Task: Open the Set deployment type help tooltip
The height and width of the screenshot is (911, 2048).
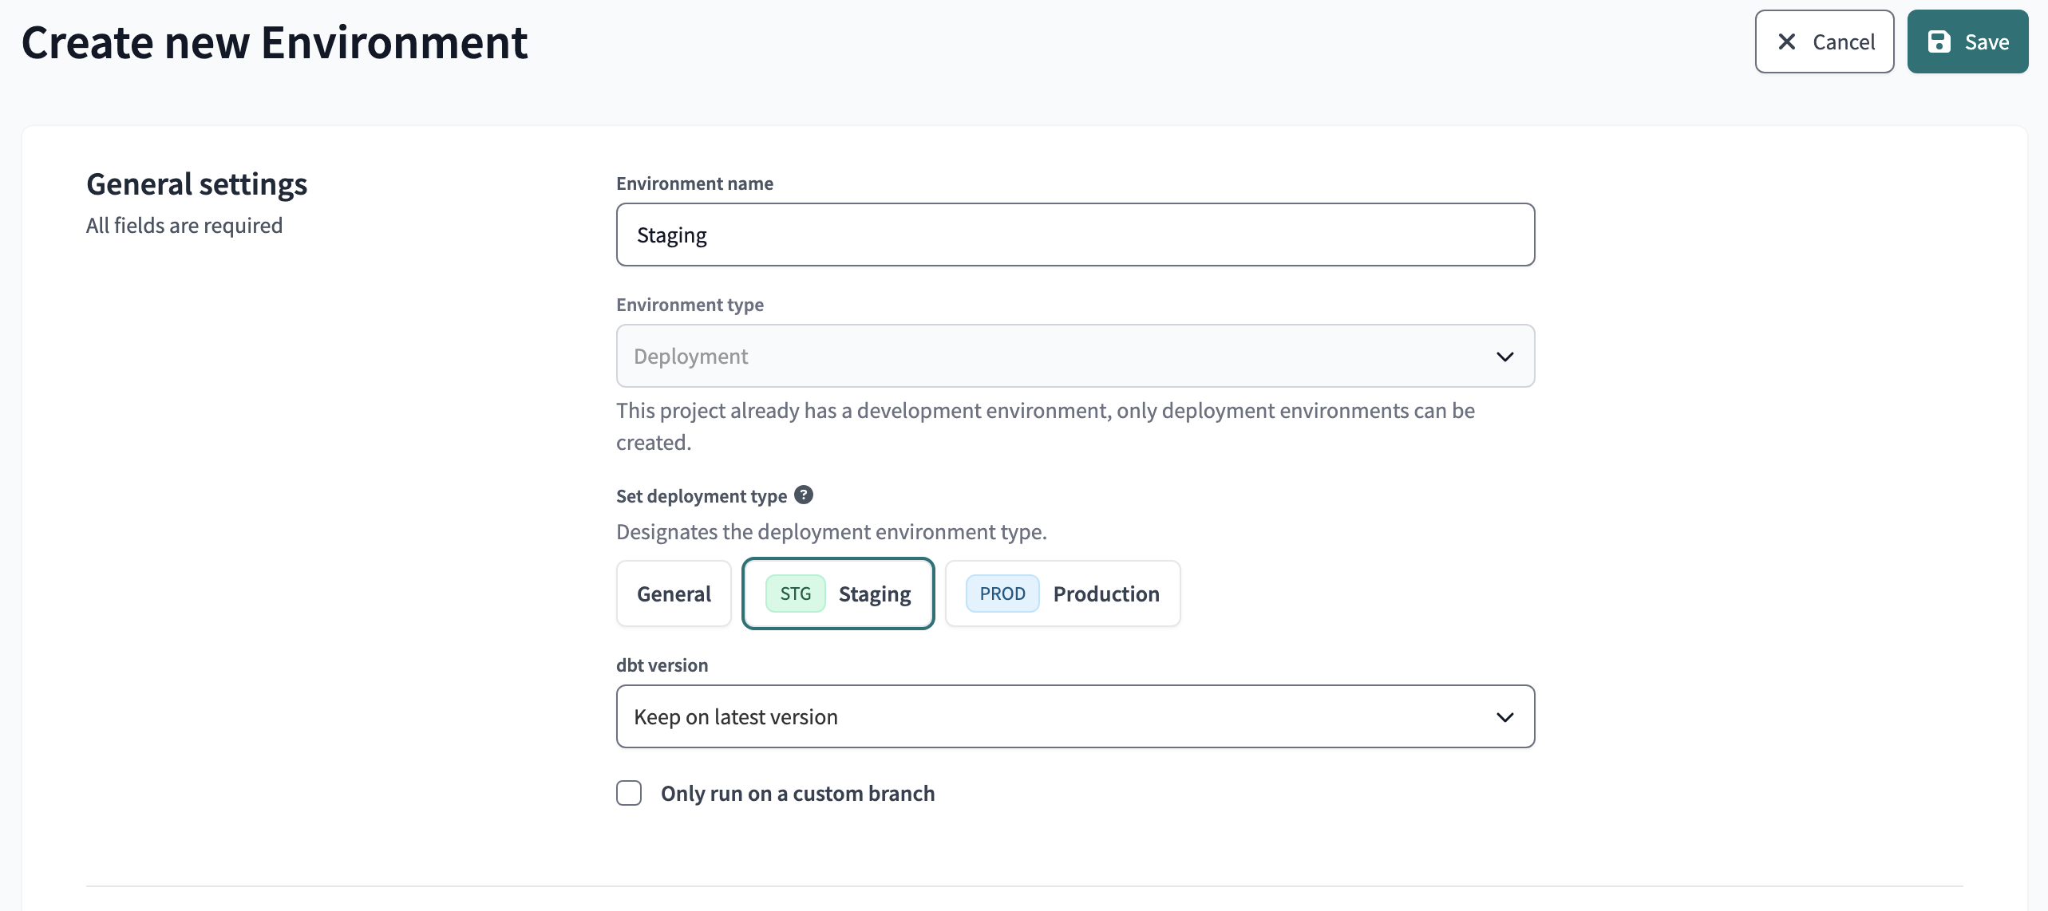Action: tap(803, 495)
